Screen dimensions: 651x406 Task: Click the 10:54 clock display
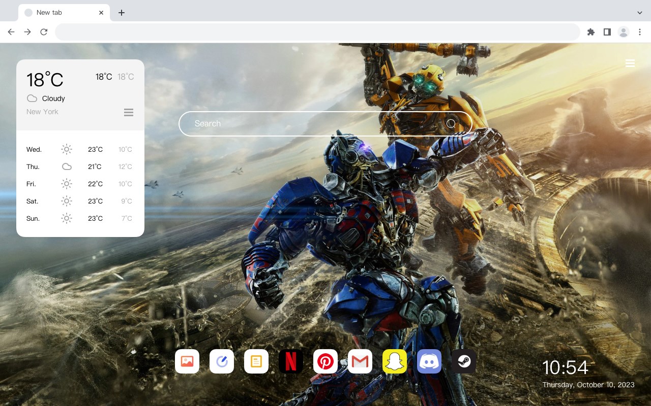[x=565, y=367]
